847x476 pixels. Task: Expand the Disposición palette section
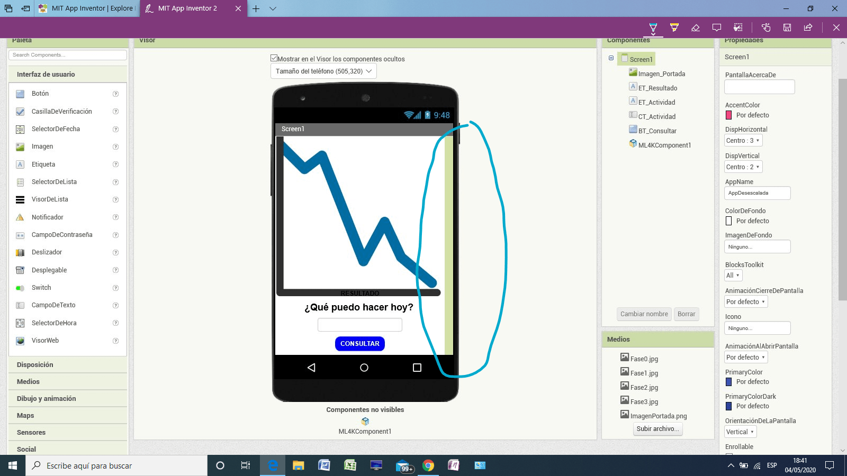click(x=35, y=365)
